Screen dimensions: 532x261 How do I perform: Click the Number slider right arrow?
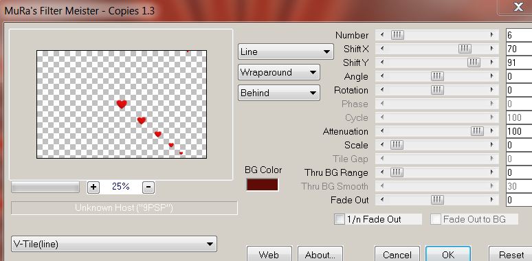point(491,35)
